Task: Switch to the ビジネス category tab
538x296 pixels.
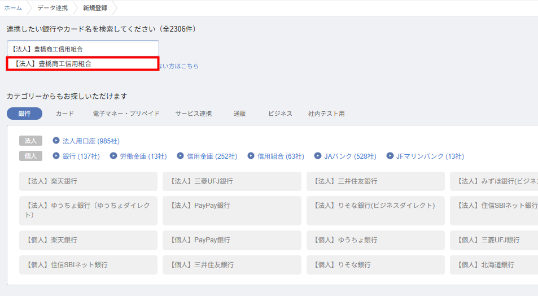Action: (280, 114)
